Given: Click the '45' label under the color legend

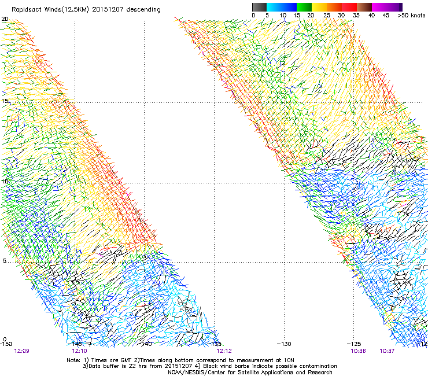Looking at the screenshot, I should (x=386, y=16).
